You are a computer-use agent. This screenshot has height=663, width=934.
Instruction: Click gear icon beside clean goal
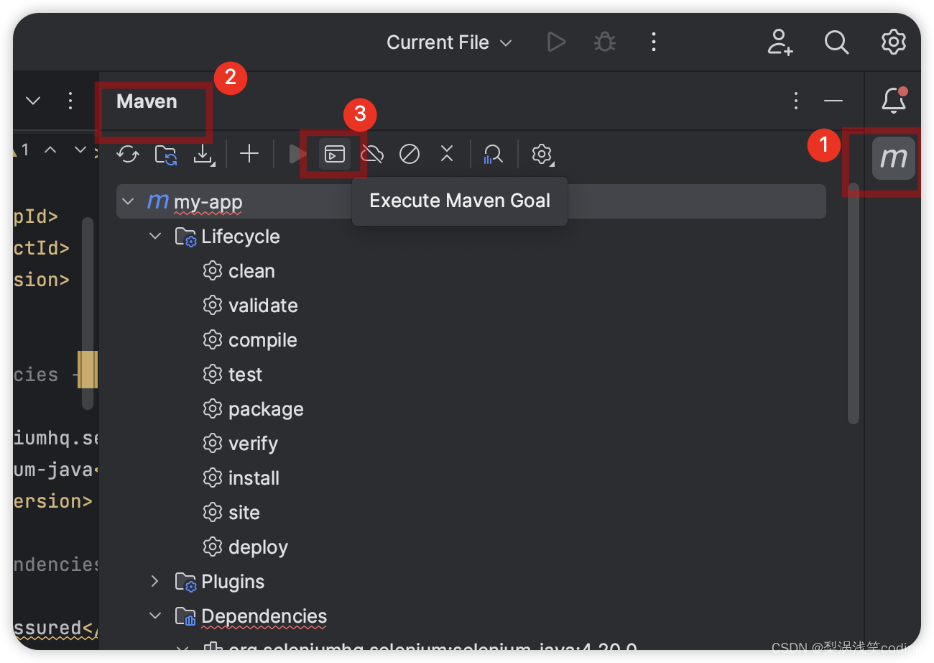tap(212, 271)
